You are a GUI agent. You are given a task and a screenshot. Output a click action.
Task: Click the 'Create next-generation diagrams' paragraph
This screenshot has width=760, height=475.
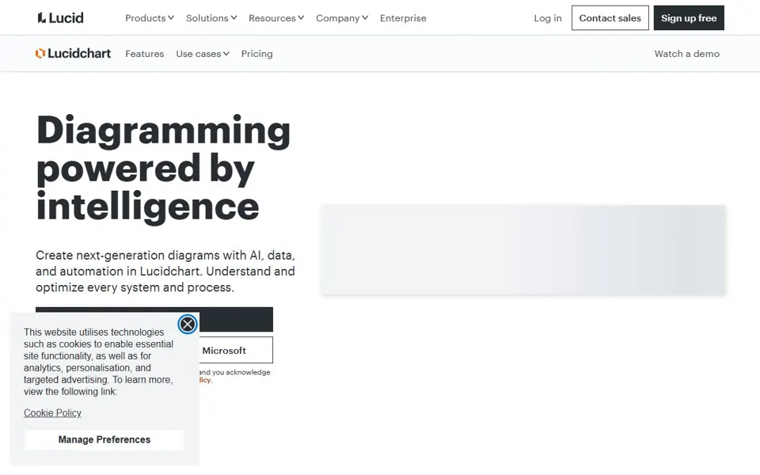(x=165, y=271)
